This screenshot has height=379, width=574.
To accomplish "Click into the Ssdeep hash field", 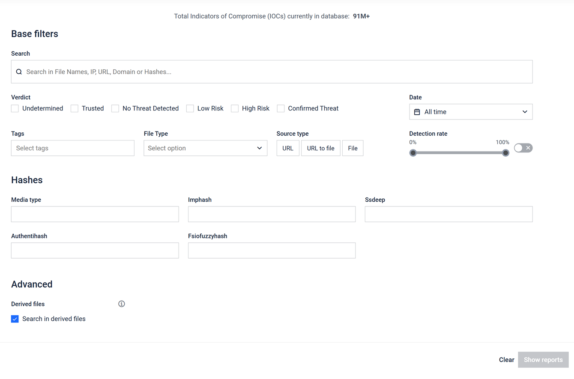I will [x=448, y=214].
